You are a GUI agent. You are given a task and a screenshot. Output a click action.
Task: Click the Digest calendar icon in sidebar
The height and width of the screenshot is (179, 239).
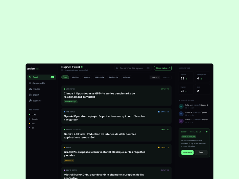point(30,95)
